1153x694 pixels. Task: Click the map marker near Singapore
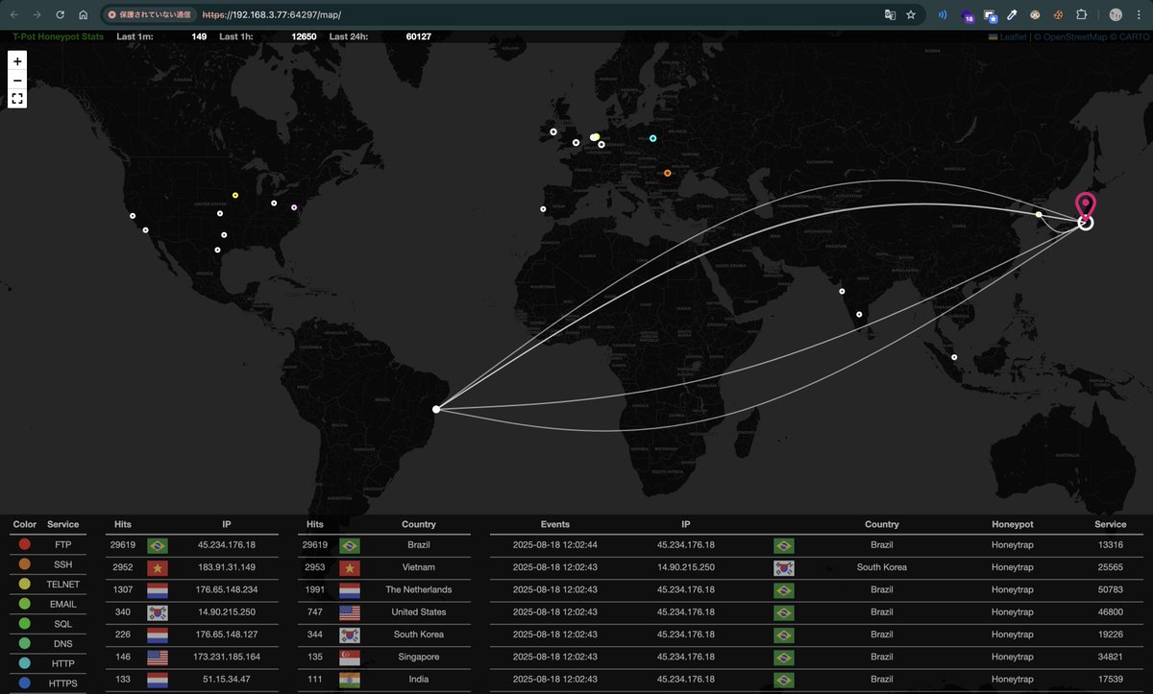(x=954, y=357)
